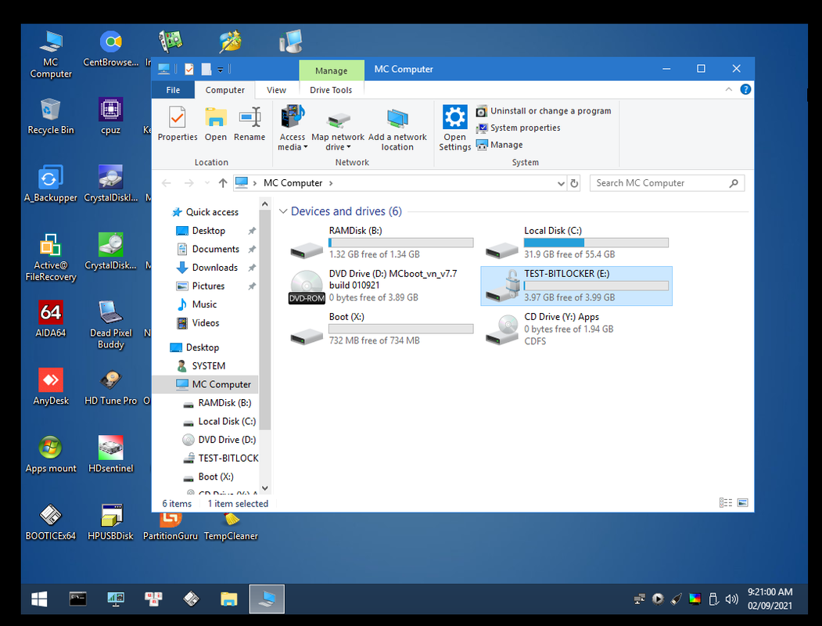Screen dimensions: 822x626
Task: Open command prompt from taskbar
Action: (77, 599)
